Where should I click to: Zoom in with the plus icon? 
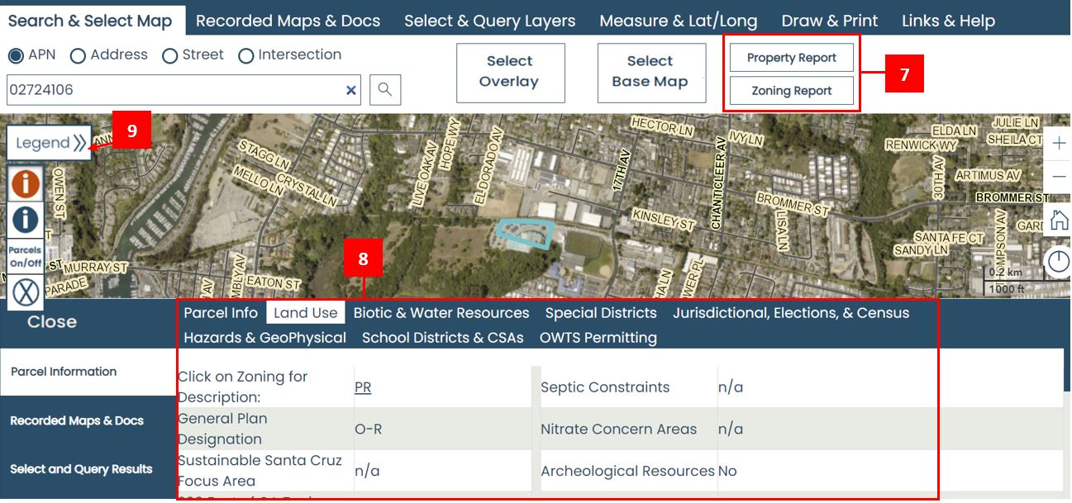pos(1059,143)
